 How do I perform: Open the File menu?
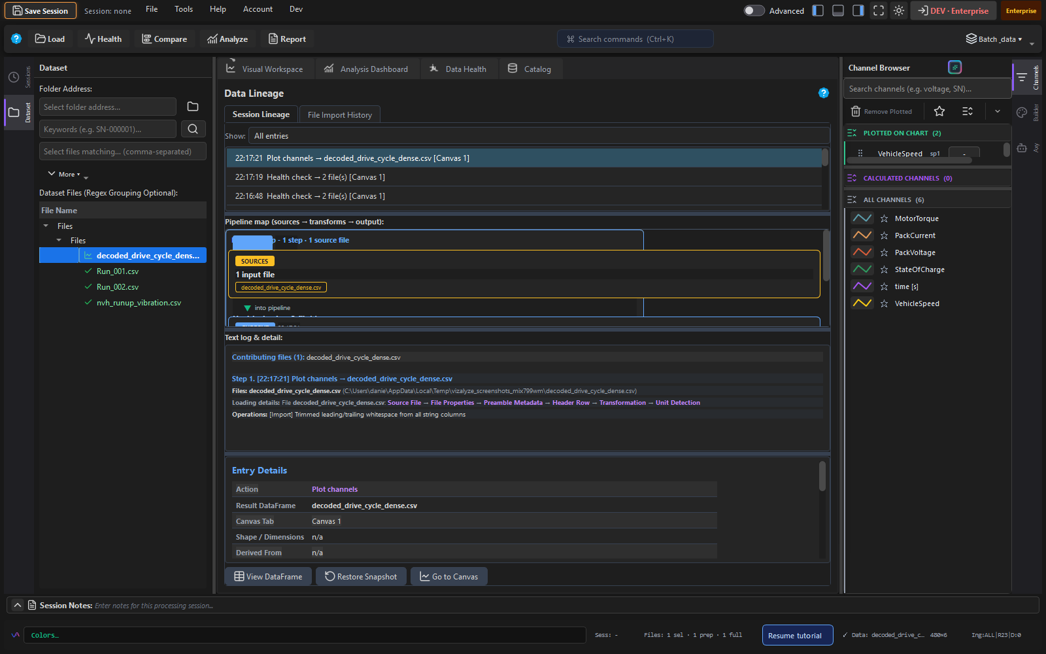152,9
